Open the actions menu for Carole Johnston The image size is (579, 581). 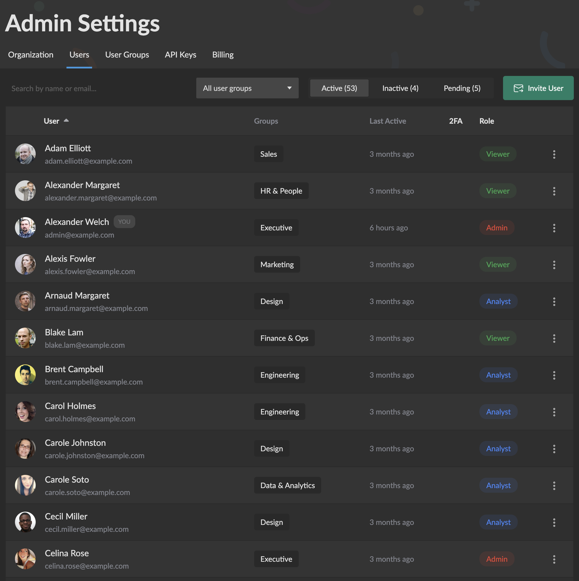pyautogui.click(x=554, y=449)
